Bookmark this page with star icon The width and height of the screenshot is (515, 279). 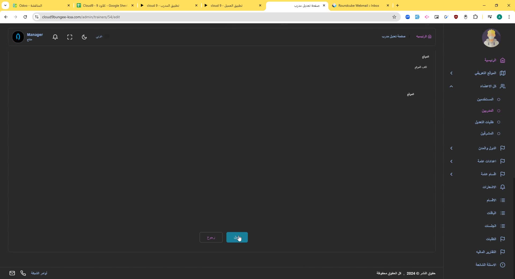click(x=394, y=17)
